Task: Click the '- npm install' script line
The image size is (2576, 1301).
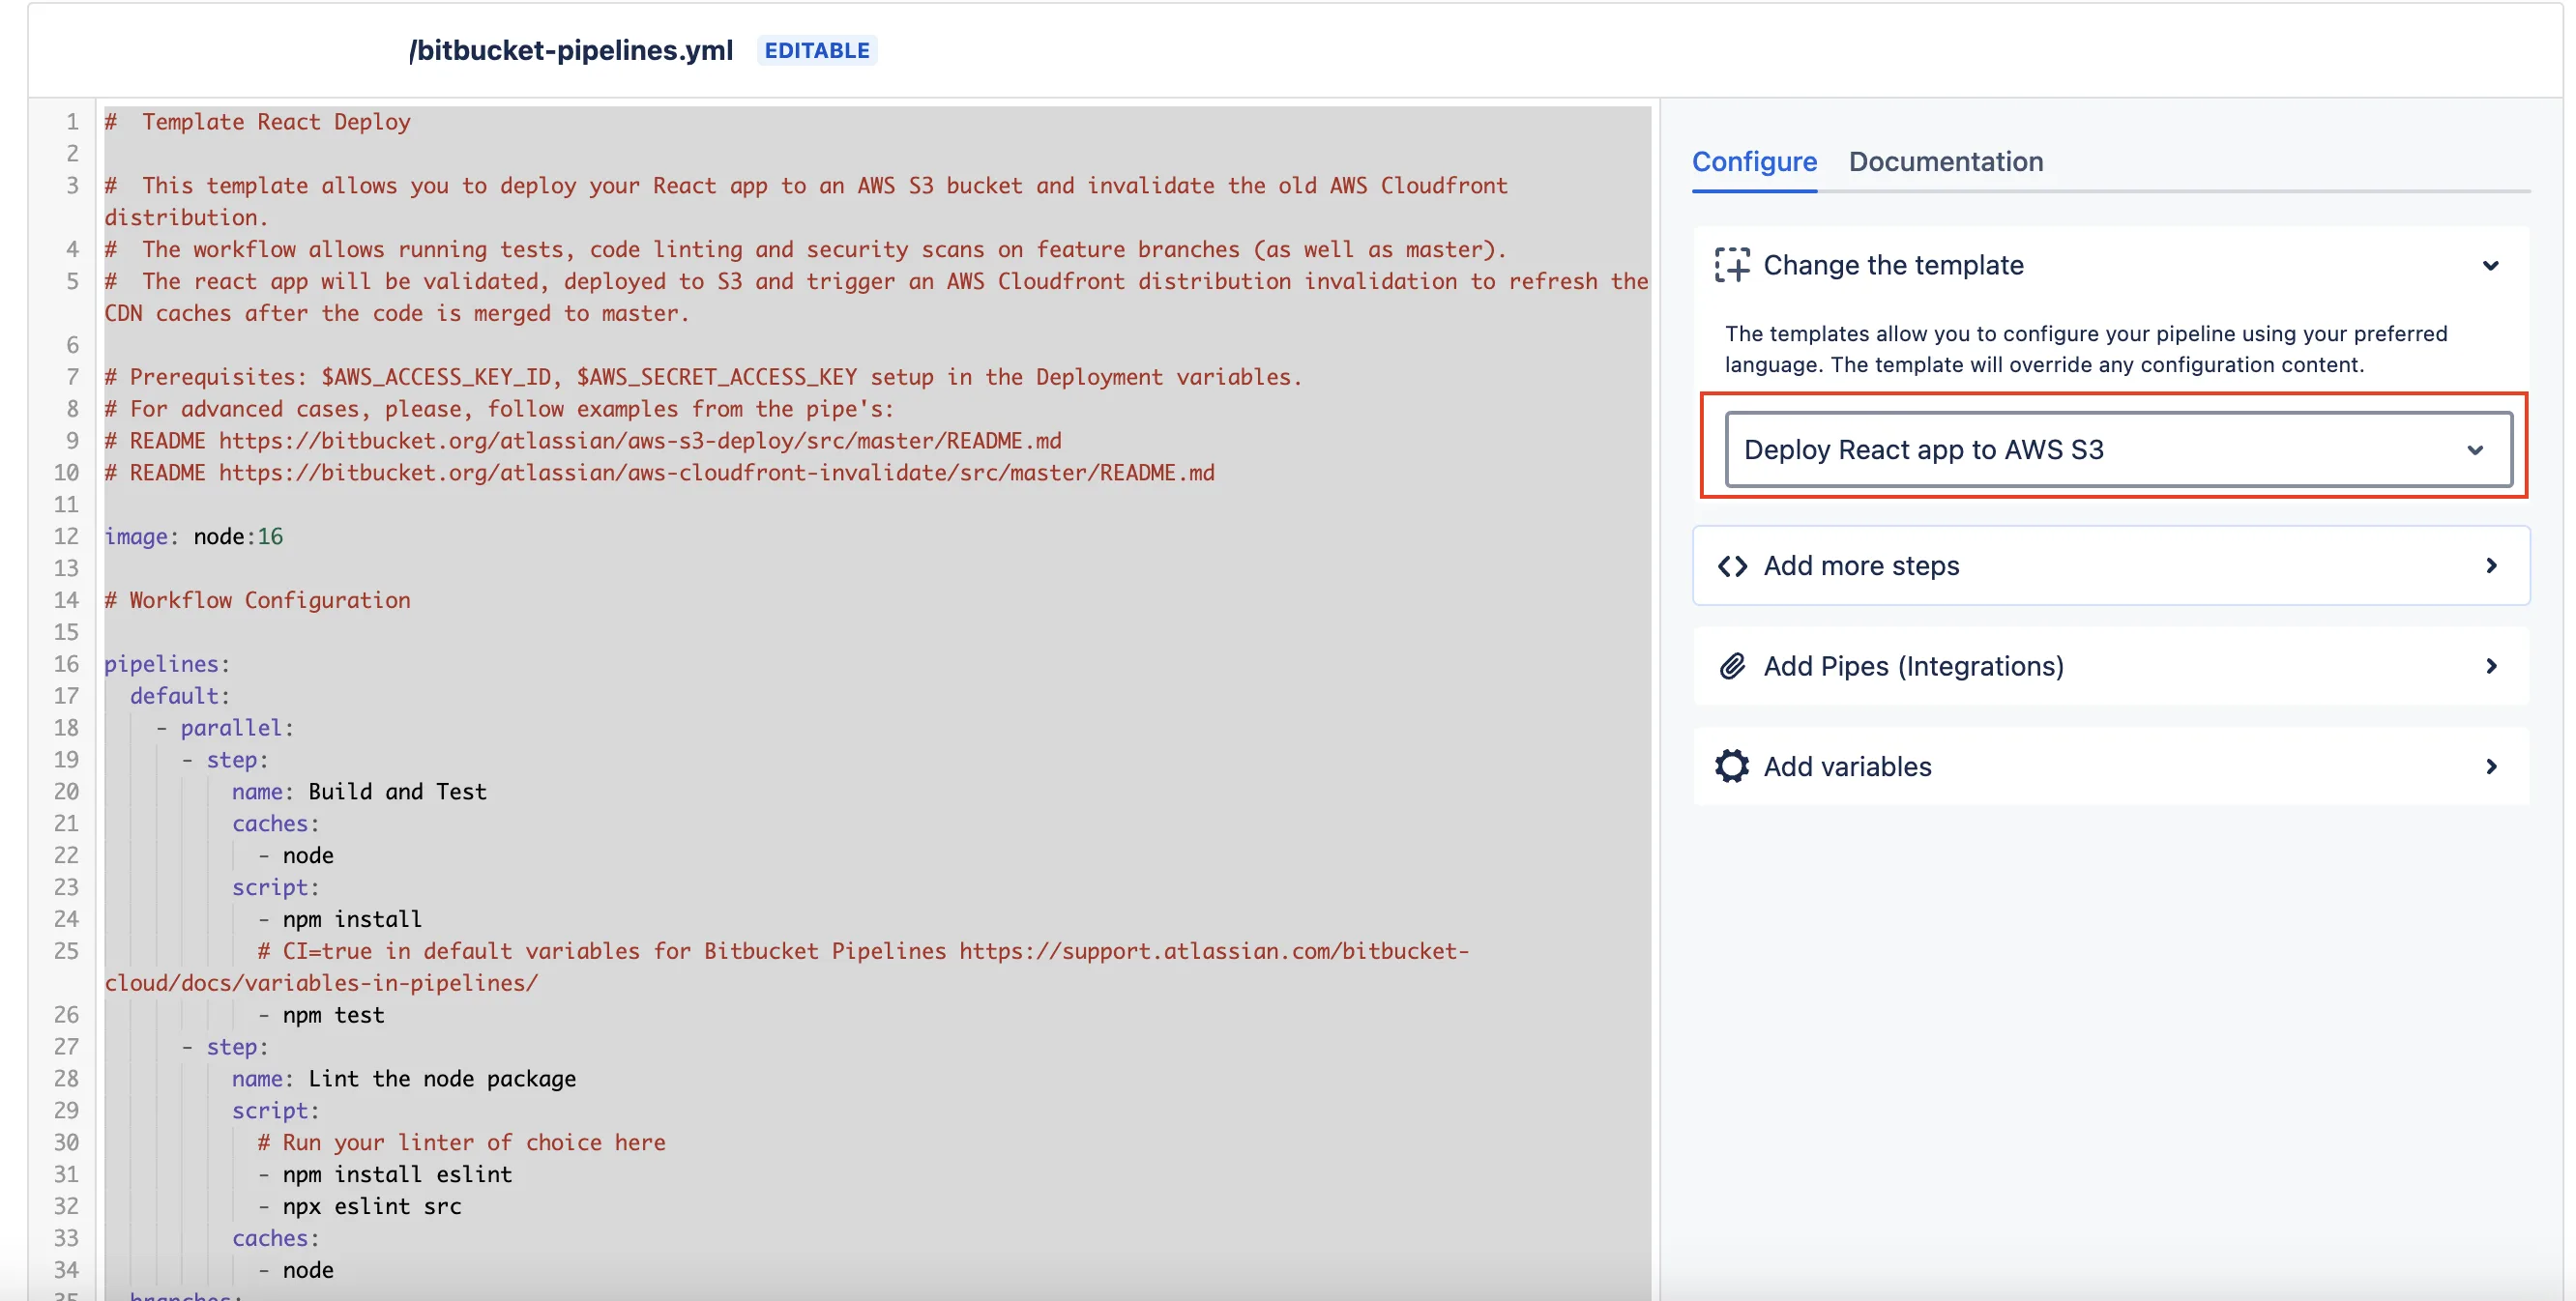Action: pyautogui.click(x=340, y=919)
